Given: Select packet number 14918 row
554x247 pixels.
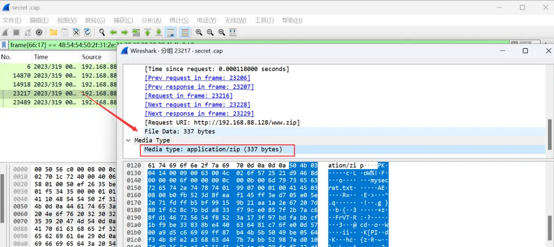Looking at the screenshot, I should (58, 84).
